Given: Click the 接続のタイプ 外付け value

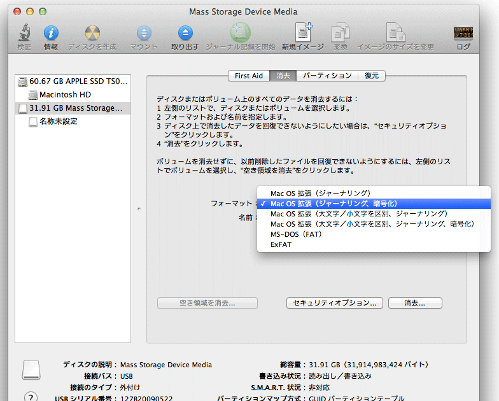Looking at the screenshot, I should [130, 388].
